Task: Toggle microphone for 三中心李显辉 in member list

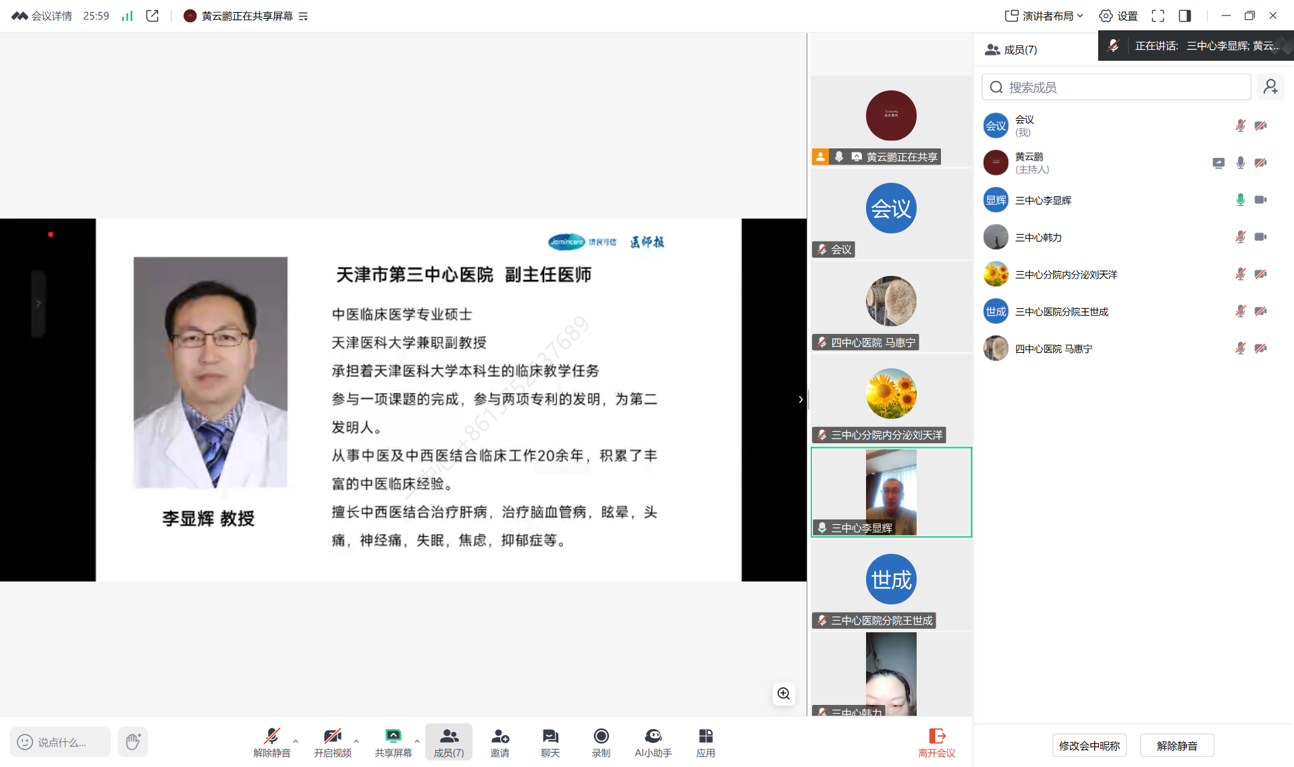Action: [1240, 200]
